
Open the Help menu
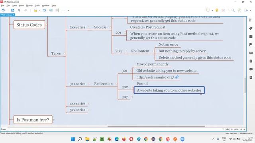(54, 6)
